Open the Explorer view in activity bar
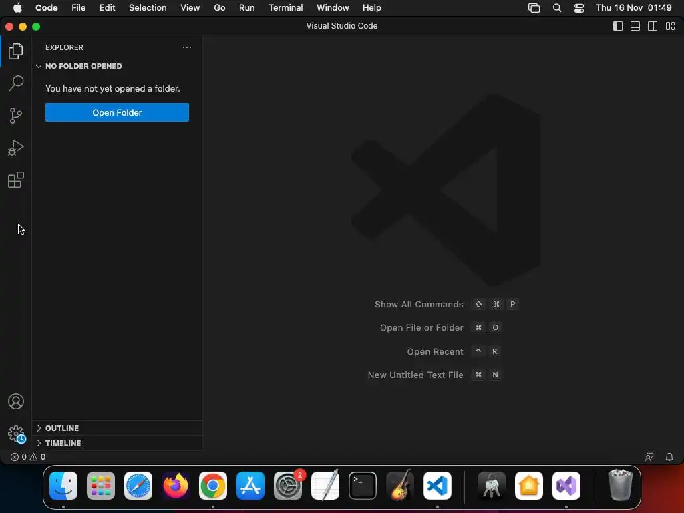 (16, 51)
